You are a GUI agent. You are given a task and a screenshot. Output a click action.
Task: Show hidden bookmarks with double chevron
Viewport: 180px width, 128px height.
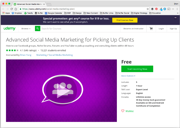point(178,13)
